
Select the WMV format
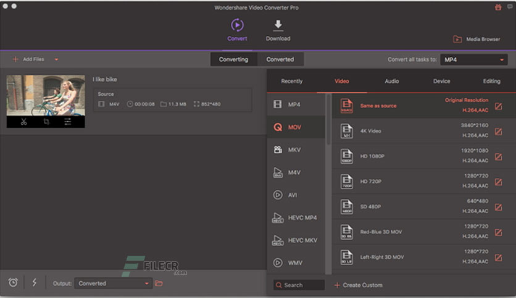(296, 263)
